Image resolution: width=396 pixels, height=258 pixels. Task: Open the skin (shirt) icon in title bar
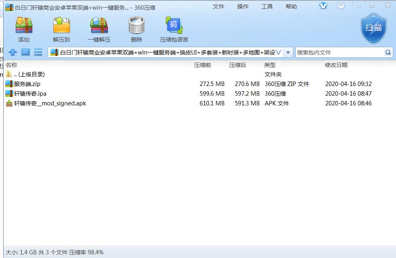tap(323, 6)
